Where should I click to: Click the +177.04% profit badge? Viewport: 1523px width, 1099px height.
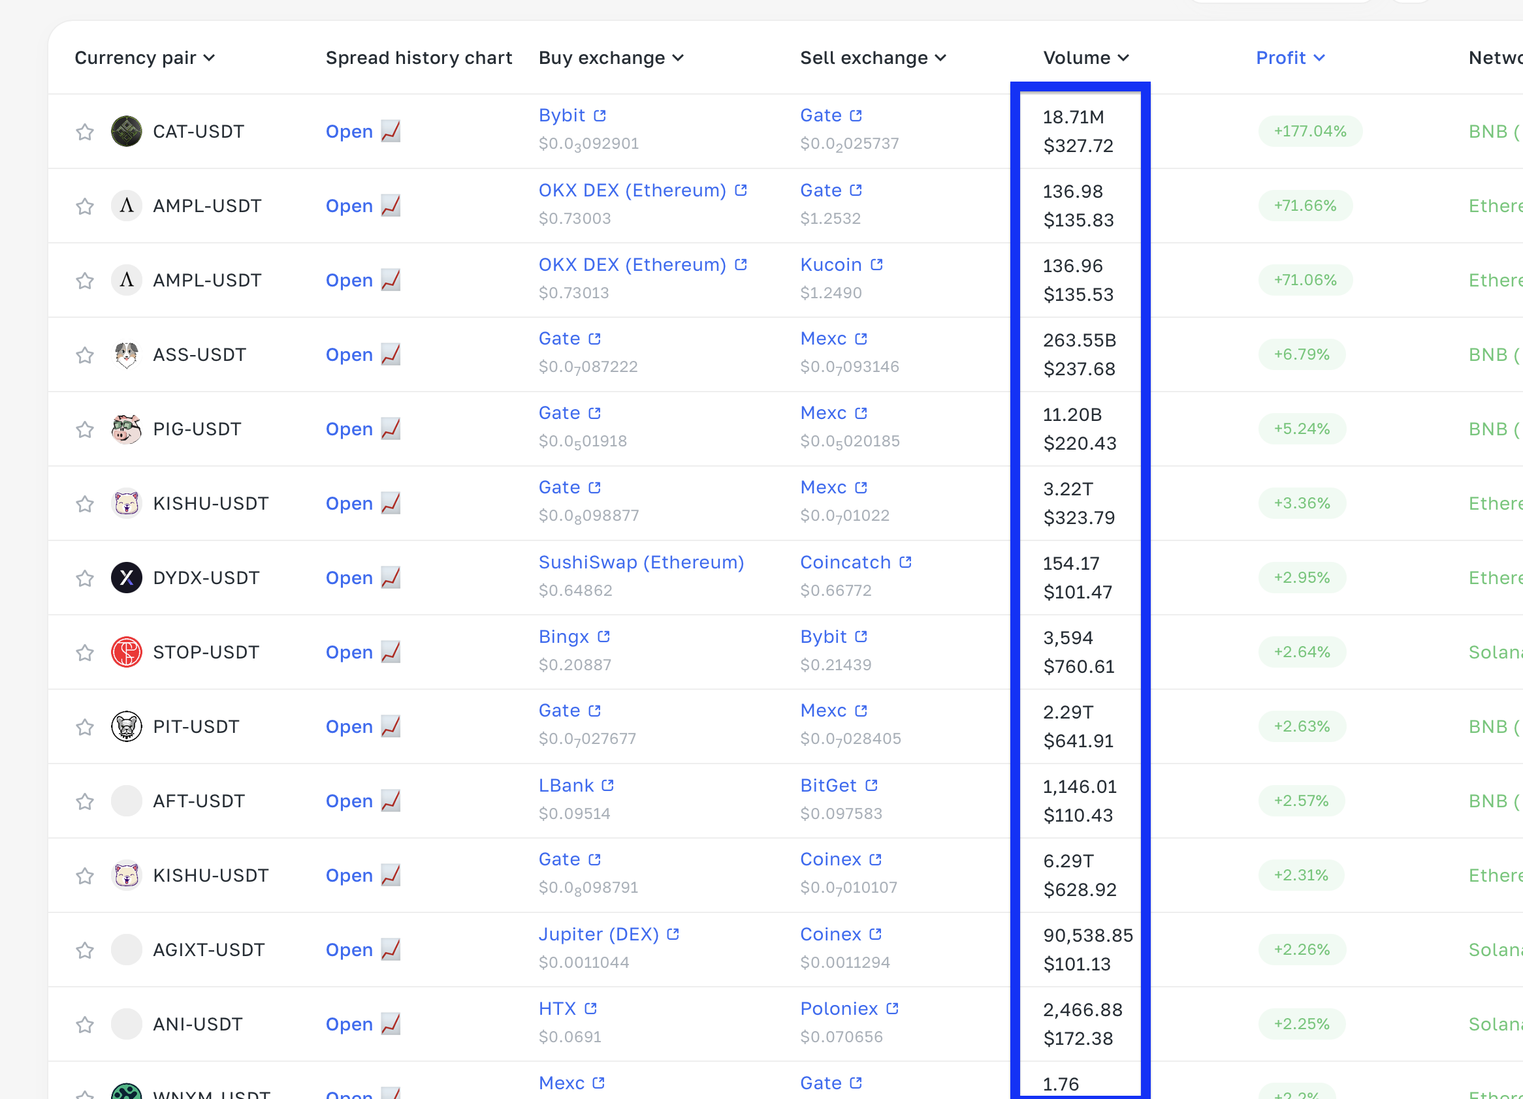(x=1309, y=131)
